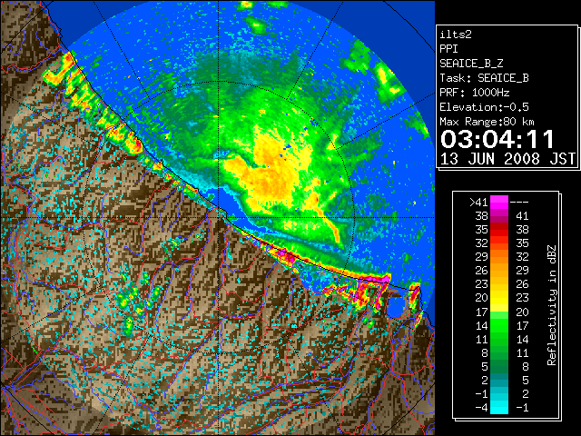Click the 'Reflectivity in dBZ' legend label
Viewport: 581px width, 436px height.
point(551,305)
